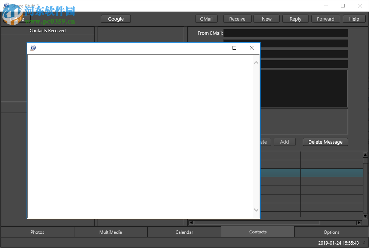369x248 pixels.
Task: Focus the From EMail input field
Action: click(x=286, y=33)
